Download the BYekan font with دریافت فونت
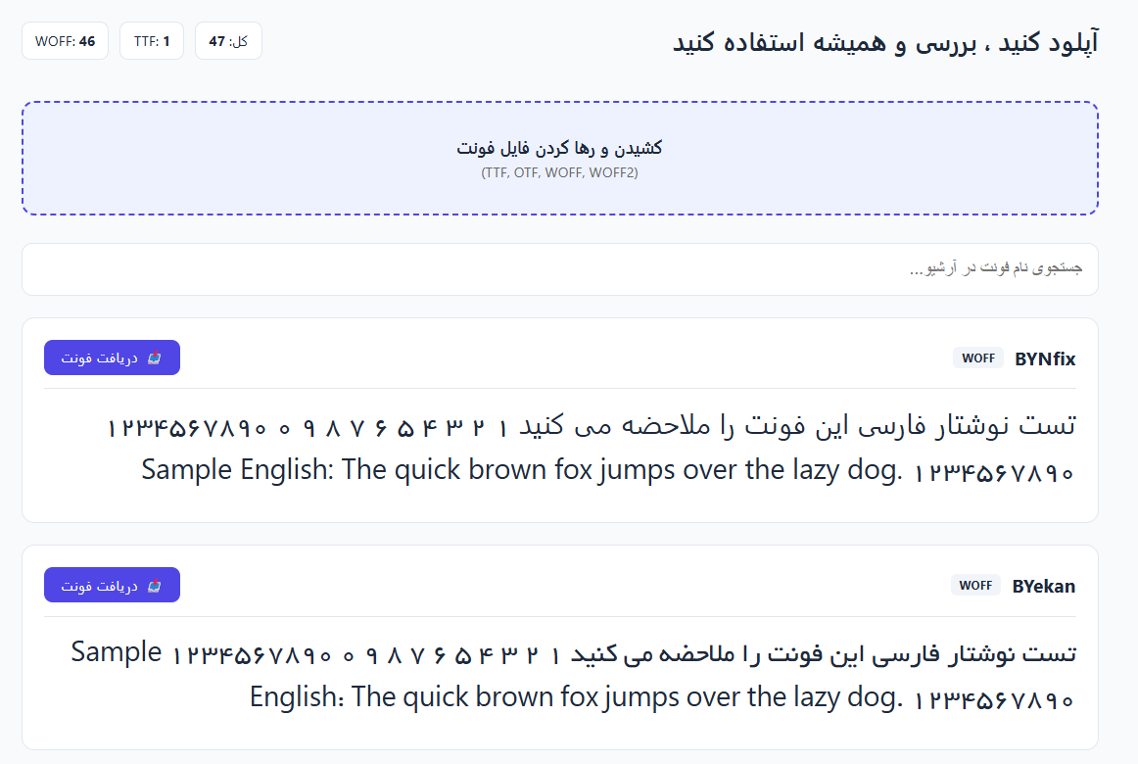This screenshot has height=764, width=1138. (112, 585)
